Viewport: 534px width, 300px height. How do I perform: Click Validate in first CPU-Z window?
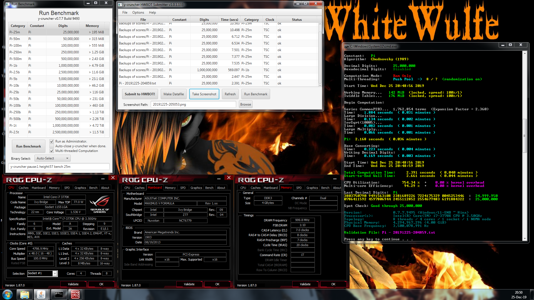point(73,284)
